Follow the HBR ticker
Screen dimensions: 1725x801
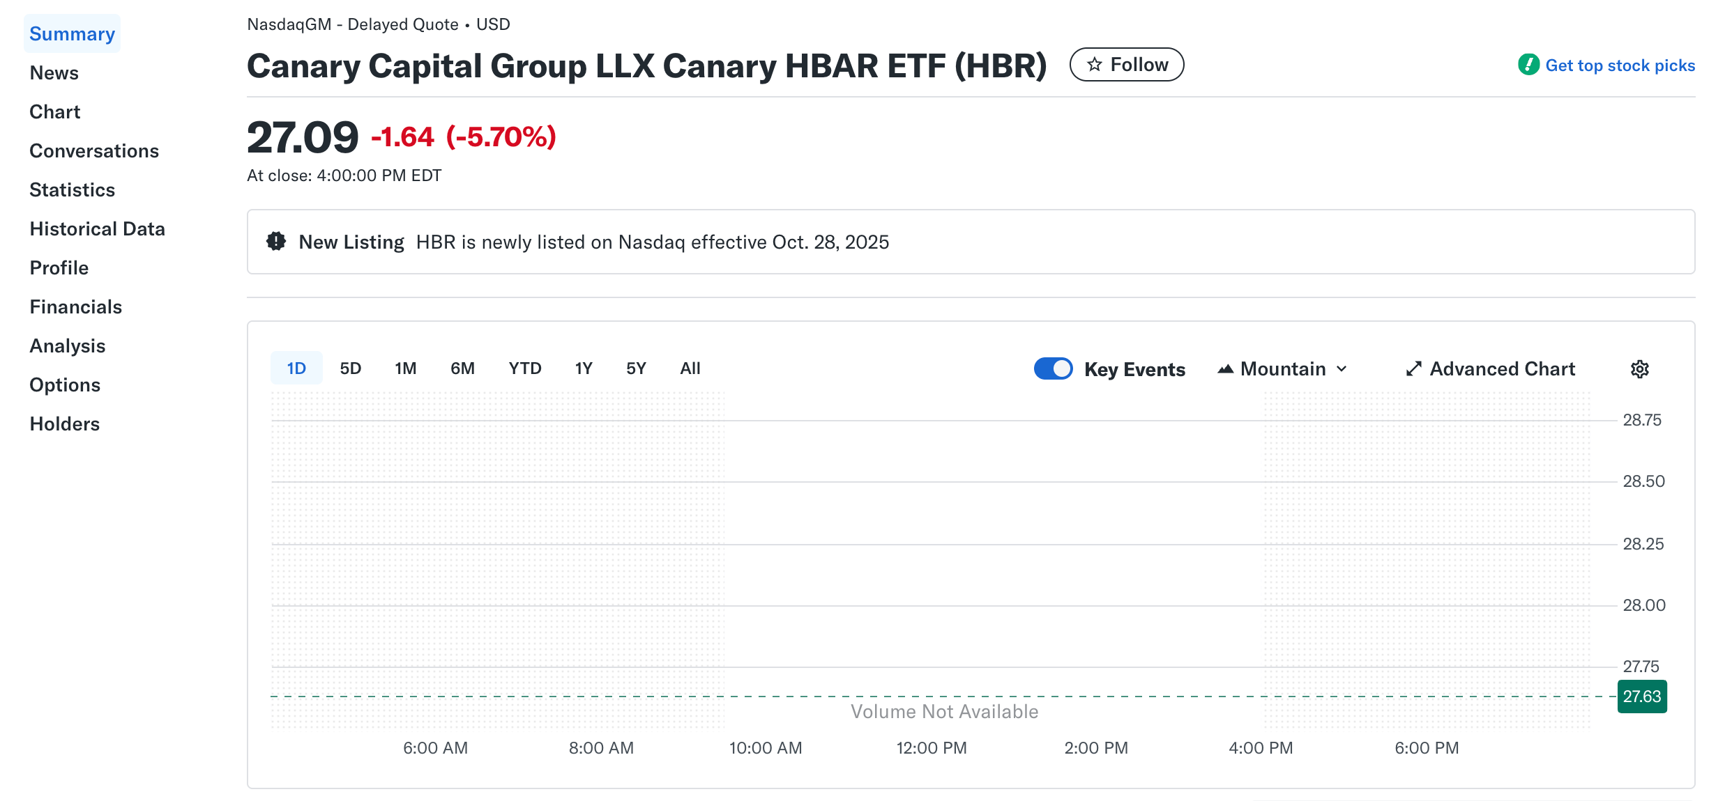(x=1127, y=63)
